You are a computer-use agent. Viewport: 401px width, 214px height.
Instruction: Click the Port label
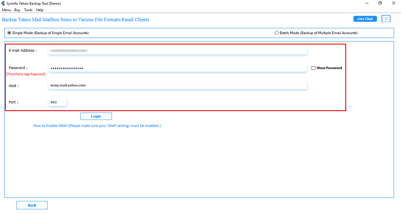click(x=13, y=102)
